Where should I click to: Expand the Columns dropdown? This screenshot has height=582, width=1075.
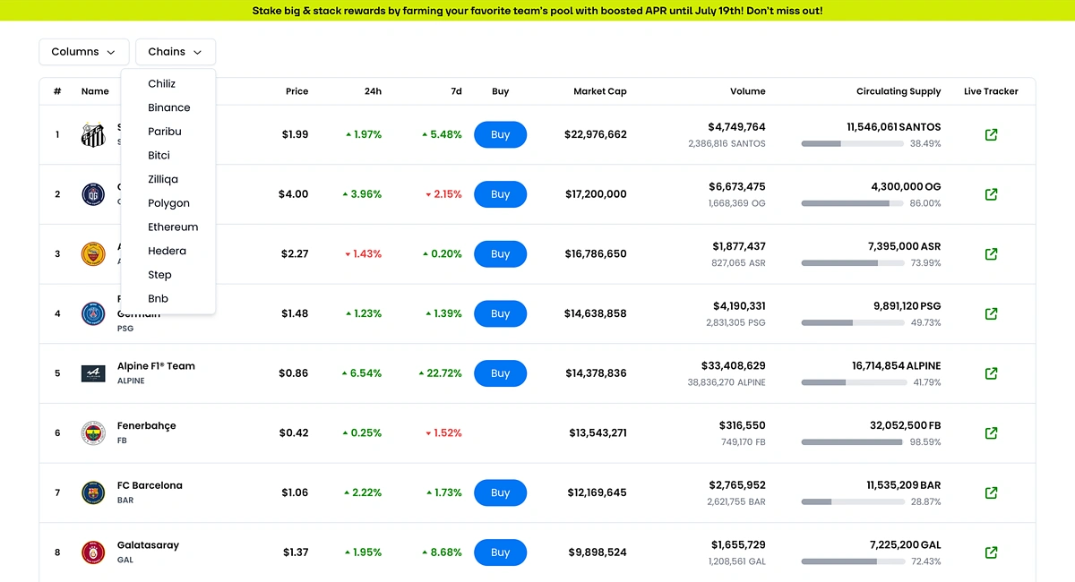[84, 52]
